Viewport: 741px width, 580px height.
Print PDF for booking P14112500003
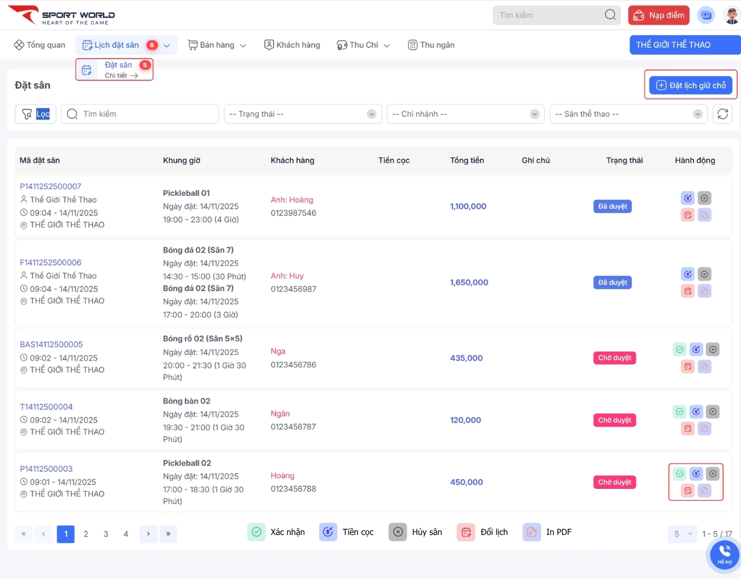click(704, 490)
